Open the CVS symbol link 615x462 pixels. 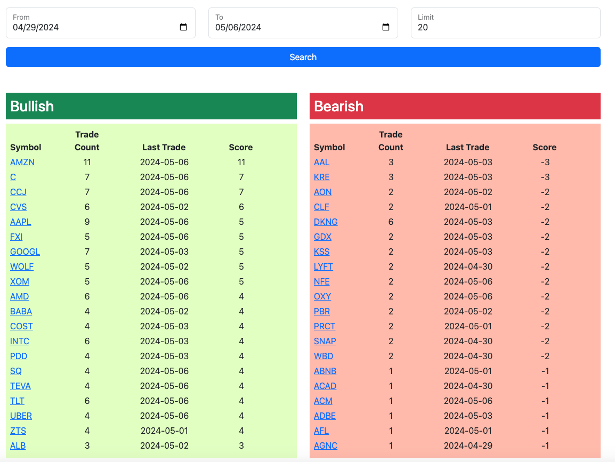click(19, 207)
